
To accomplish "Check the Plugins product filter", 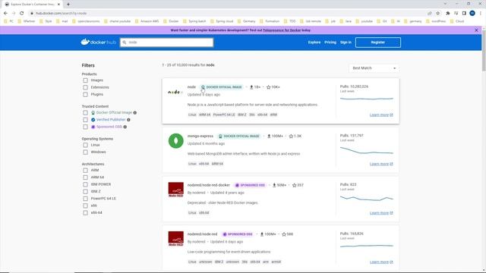I will [85, 94].
